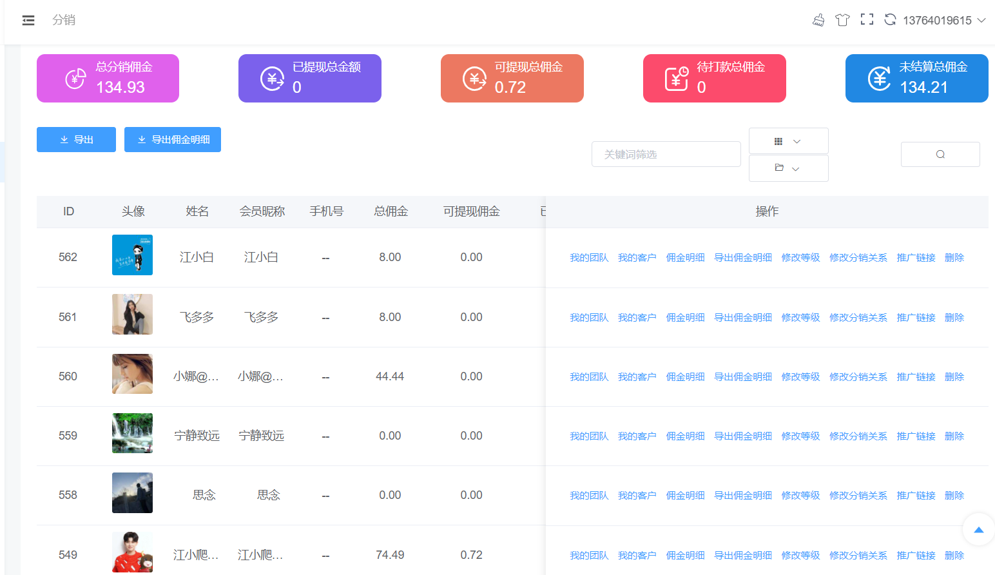Open 我的客户 for row 549
The height and width of the screenshot is (575, 995).
coord(637,556)
